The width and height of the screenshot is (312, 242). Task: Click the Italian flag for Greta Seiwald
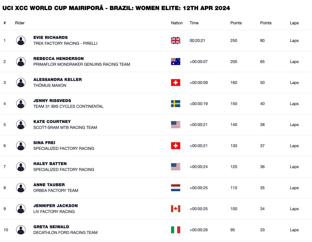click(176, 230)
